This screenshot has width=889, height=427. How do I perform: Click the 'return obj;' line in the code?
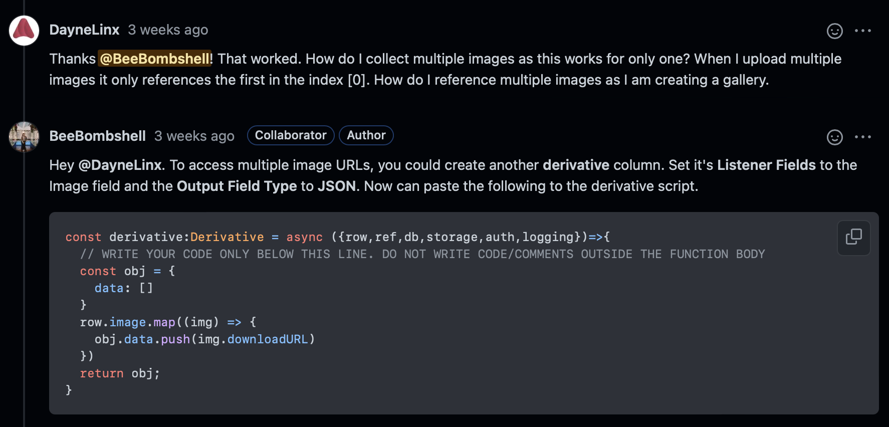120,373
